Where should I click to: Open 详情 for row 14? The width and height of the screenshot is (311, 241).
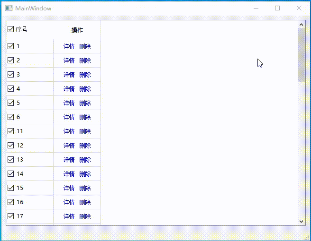click(69, 174)
